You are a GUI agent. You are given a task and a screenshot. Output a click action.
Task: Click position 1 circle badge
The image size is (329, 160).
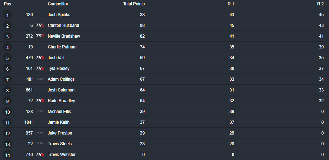click(8, 15)
